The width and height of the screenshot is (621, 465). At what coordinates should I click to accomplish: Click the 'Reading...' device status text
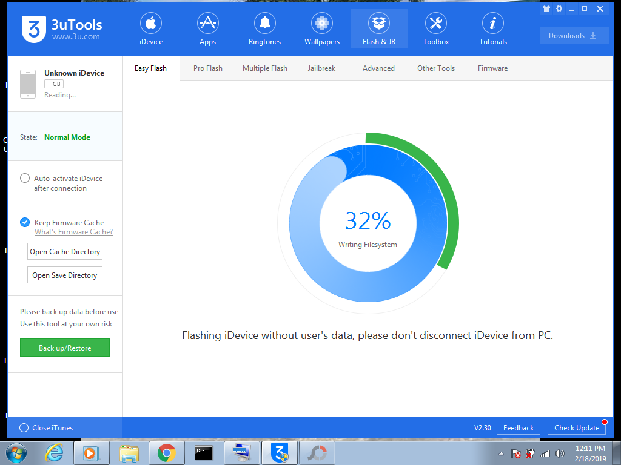(x=60, y=95)
